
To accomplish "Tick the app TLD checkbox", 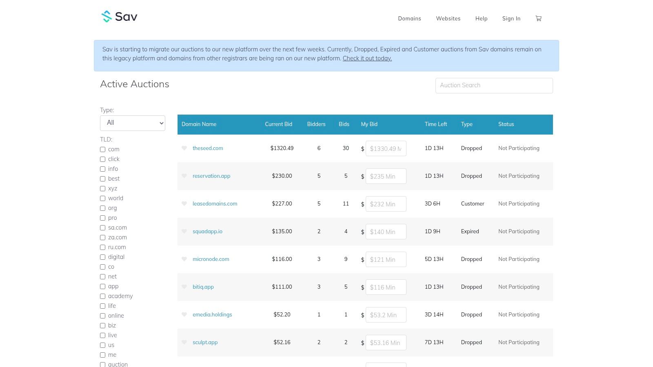I will point(103,287).
